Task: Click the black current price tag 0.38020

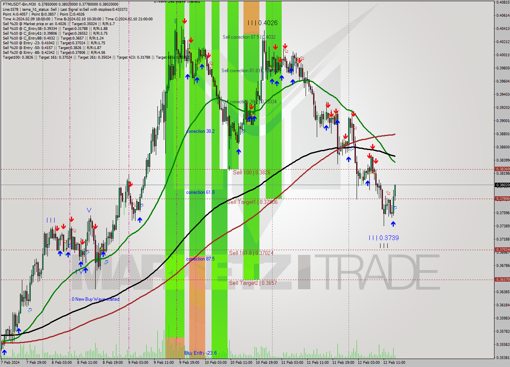Action: [502, 185]
